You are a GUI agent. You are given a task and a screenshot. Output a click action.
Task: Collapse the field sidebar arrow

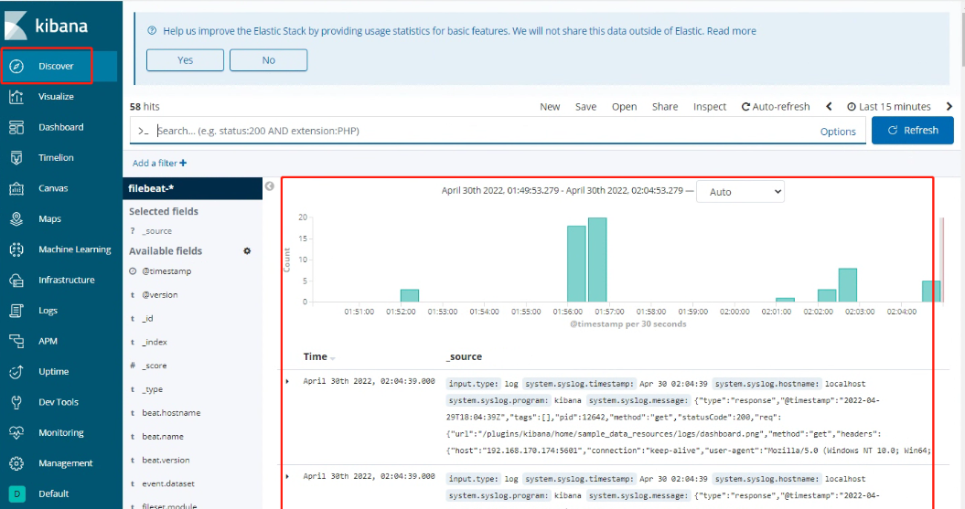click(x=270, y=186)
